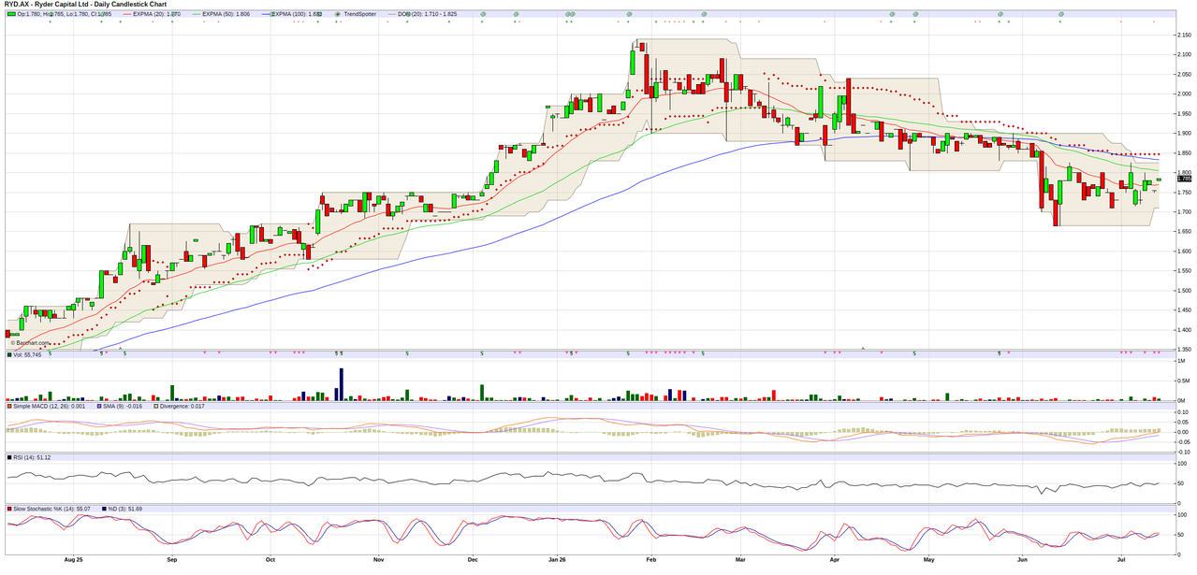1197x575 pixels.
Task: Click the 'Vol: 55,745' label
Action: 27,354
